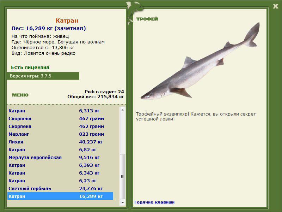Click the Катран shark trophy picture
Image resolution: width=282 pixels, height=212 pixels.
pyautogui.click(x=200, y=61)
